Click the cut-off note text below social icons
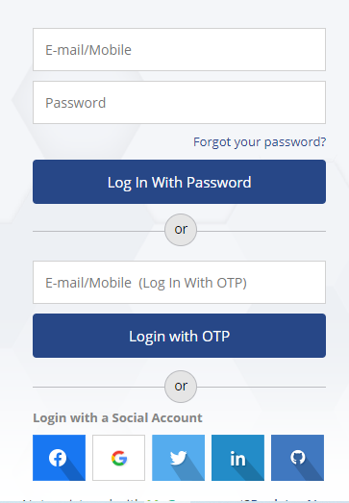Image resolution: width=349 pixels, height=503 pixels. [175, 500]
